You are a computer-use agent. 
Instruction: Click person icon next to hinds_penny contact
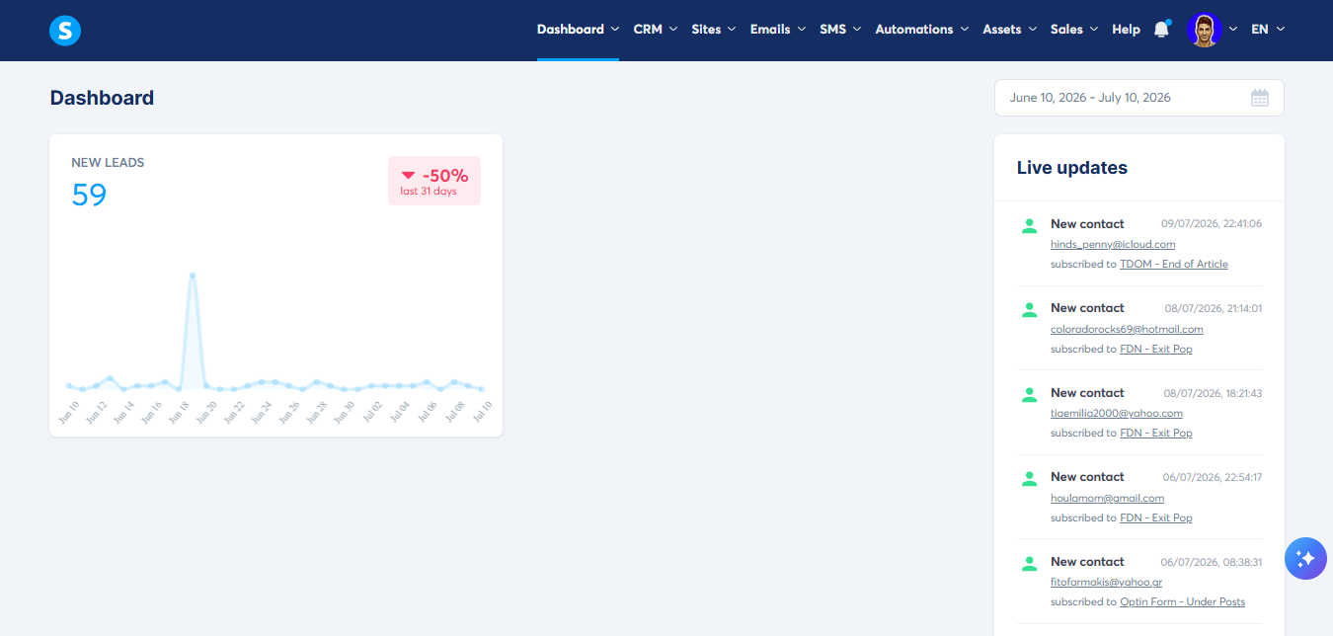tap(1030, 225)
